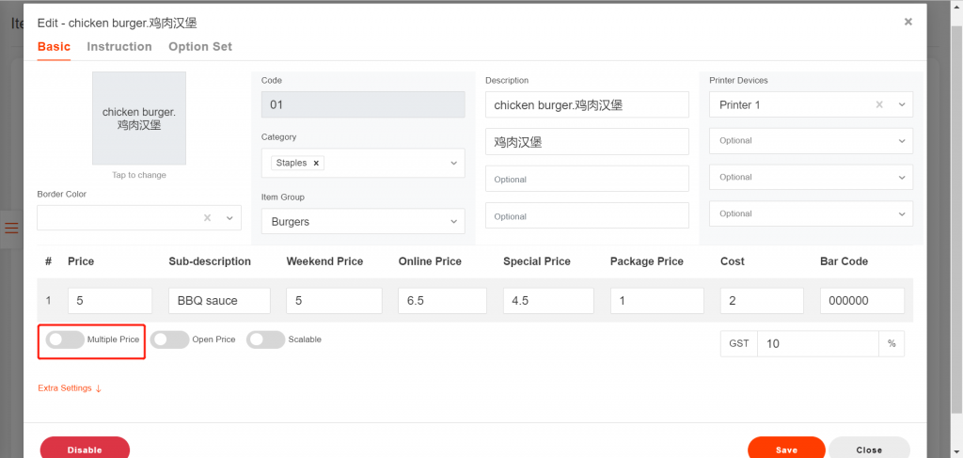This screenshot has height=458, width=963.
Task: Turn on the Scalable switch
Action: tap(265, 340)
